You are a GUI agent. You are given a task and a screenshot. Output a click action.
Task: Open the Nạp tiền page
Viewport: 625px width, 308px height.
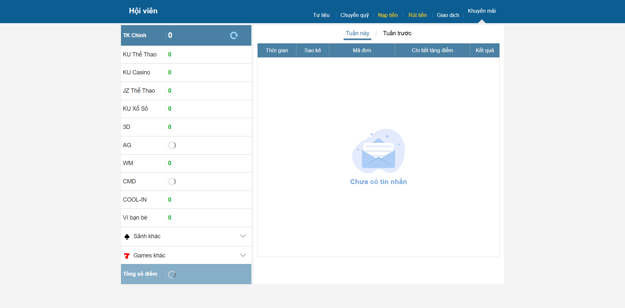click(388, 15)
